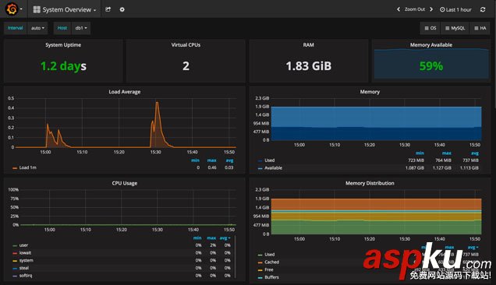Viewport: 496px width, 285px height.
Task: Sort CPU Usage legend by min
Action: (197, 238)
